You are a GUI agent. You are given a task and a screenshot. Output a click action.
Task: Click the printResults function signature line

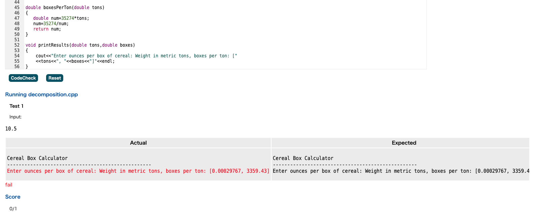[x=80, y=45]
